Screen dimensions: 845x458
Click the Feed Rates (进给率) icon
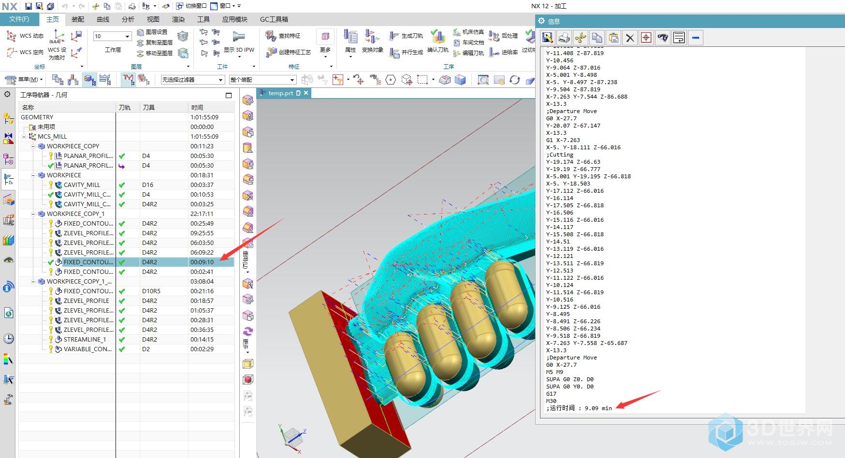(x=494, y=52)
